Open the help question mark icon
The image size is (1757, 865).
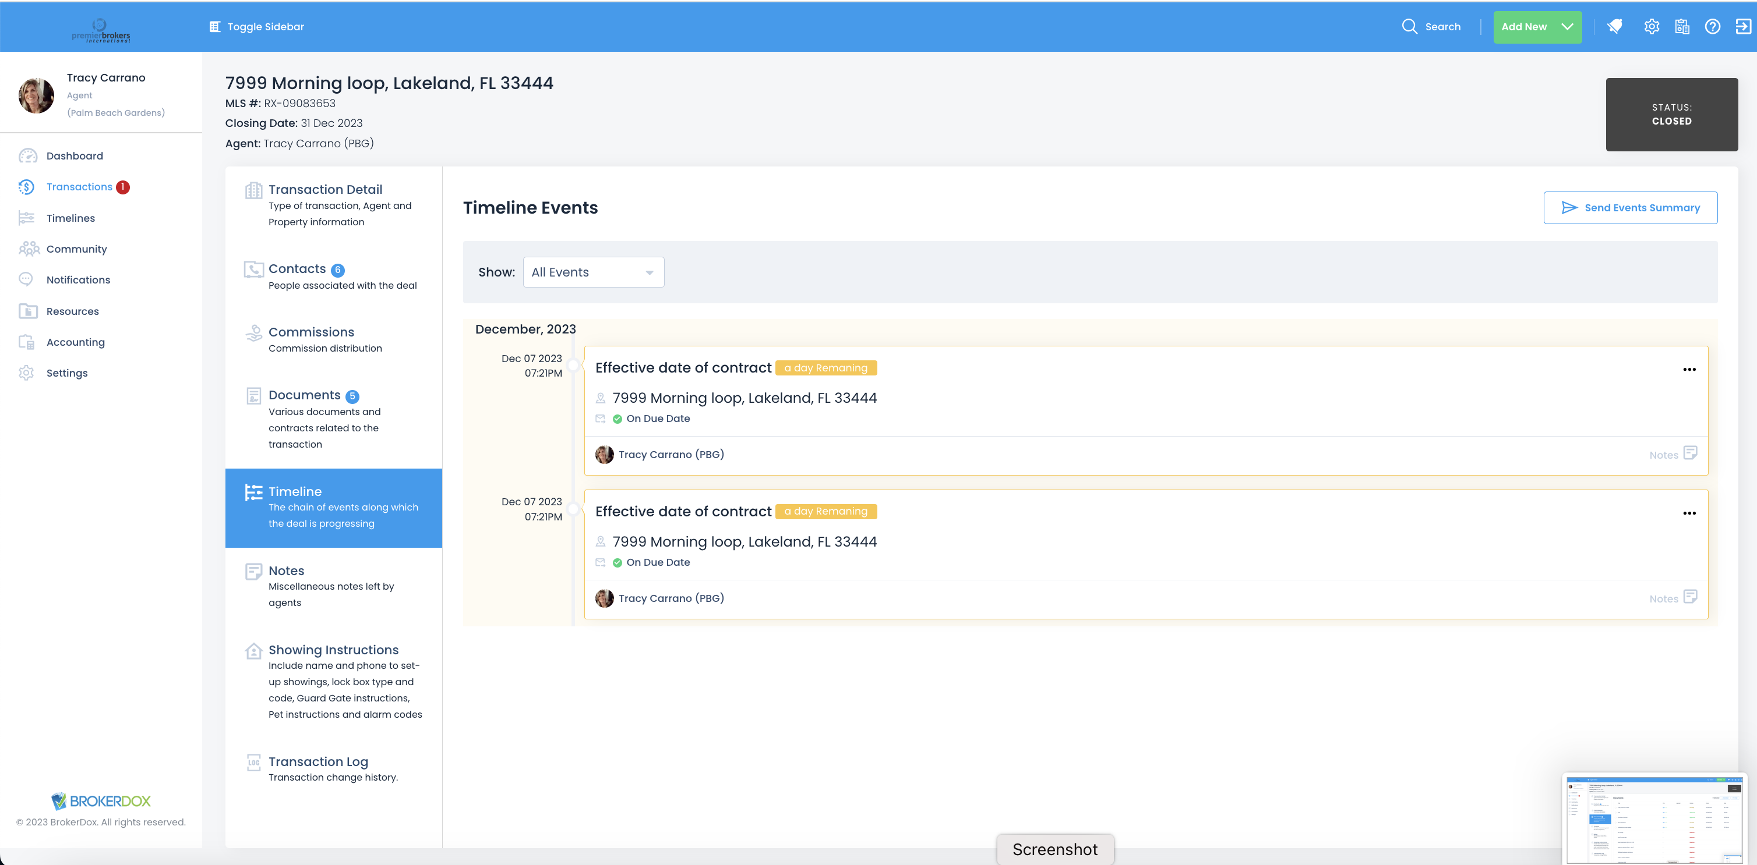(x=1713, y=27)
